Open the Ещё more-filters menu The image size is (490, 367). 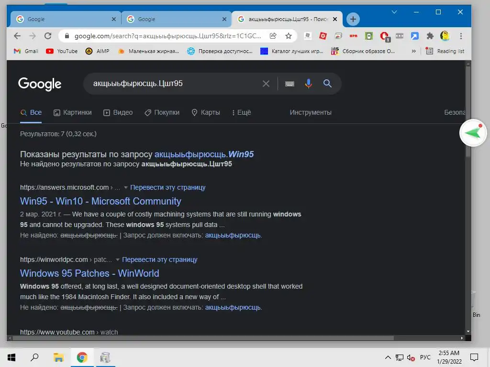(241, 112)
